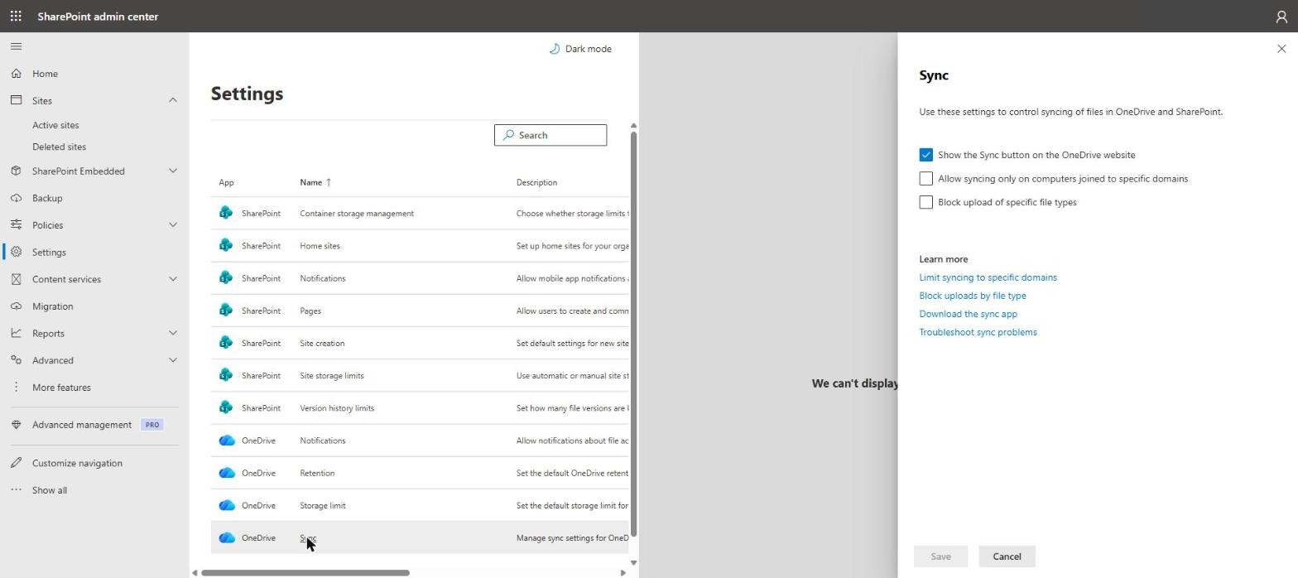Click the Description column header
1298x578 pixels.
536,182
